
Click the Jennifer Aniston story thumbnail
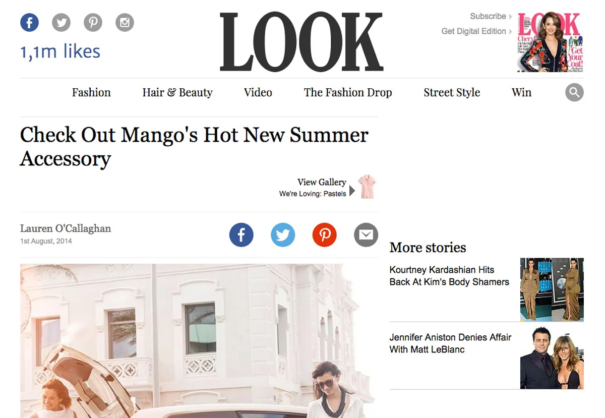552,358
